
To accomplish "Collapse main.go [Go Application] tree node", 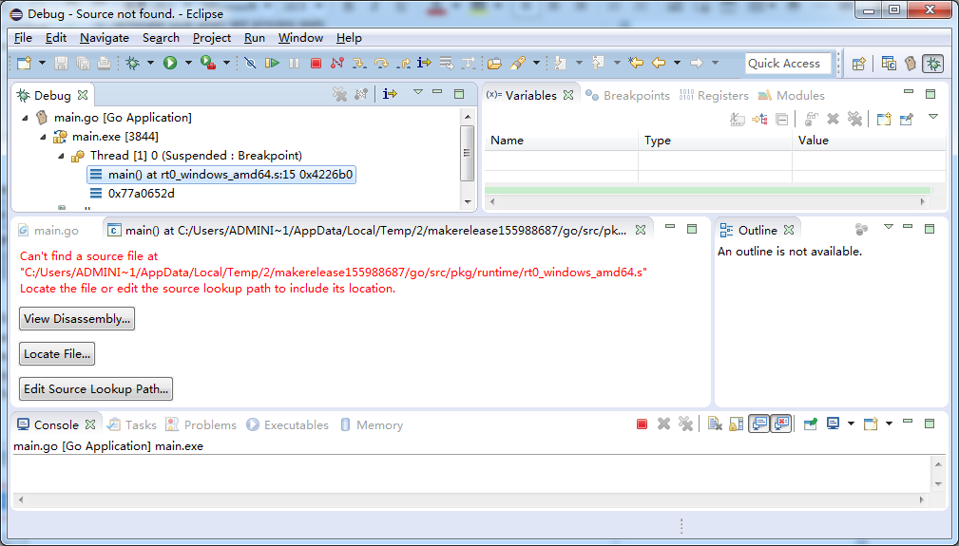I will point(25,118).
